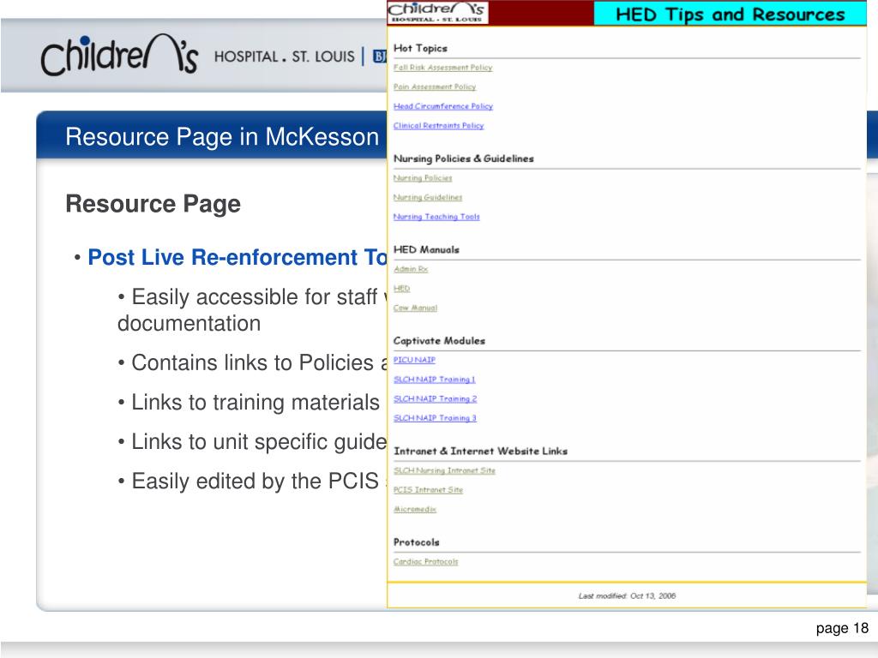Click the small Children's logo on the HED page
The height and width of the screenshot is (658, 878).
(x=436, y=12)
